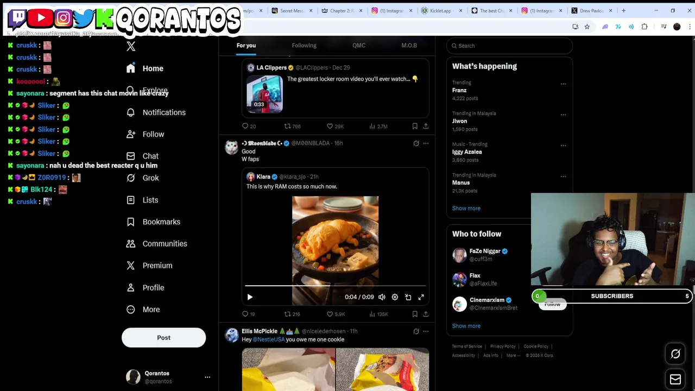Image resolution: width=695 pixels, height=391 pixels.
Task: Bookmark page with the browser star icon
Action: click(587, 27)
